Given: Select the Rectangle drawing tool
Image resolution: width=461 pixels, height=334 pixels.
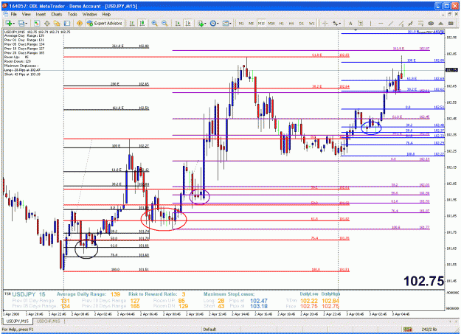Looking at the screenshot, I should tap(451, 24).
